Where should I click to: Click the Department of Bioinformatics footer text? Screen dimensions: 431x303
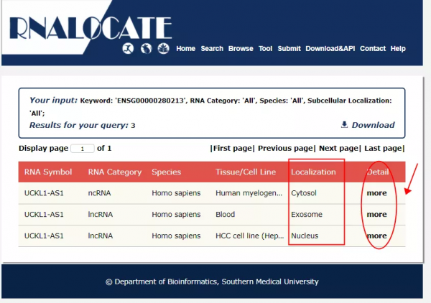(x=212, y=282)
